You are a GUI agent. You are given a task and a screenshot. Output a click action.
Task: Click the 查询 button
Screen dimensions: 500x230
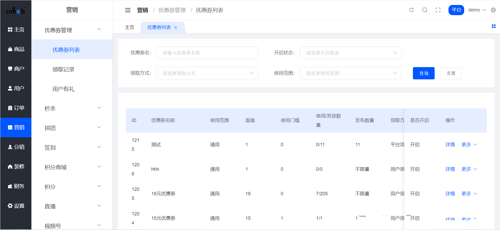[423, 73]
